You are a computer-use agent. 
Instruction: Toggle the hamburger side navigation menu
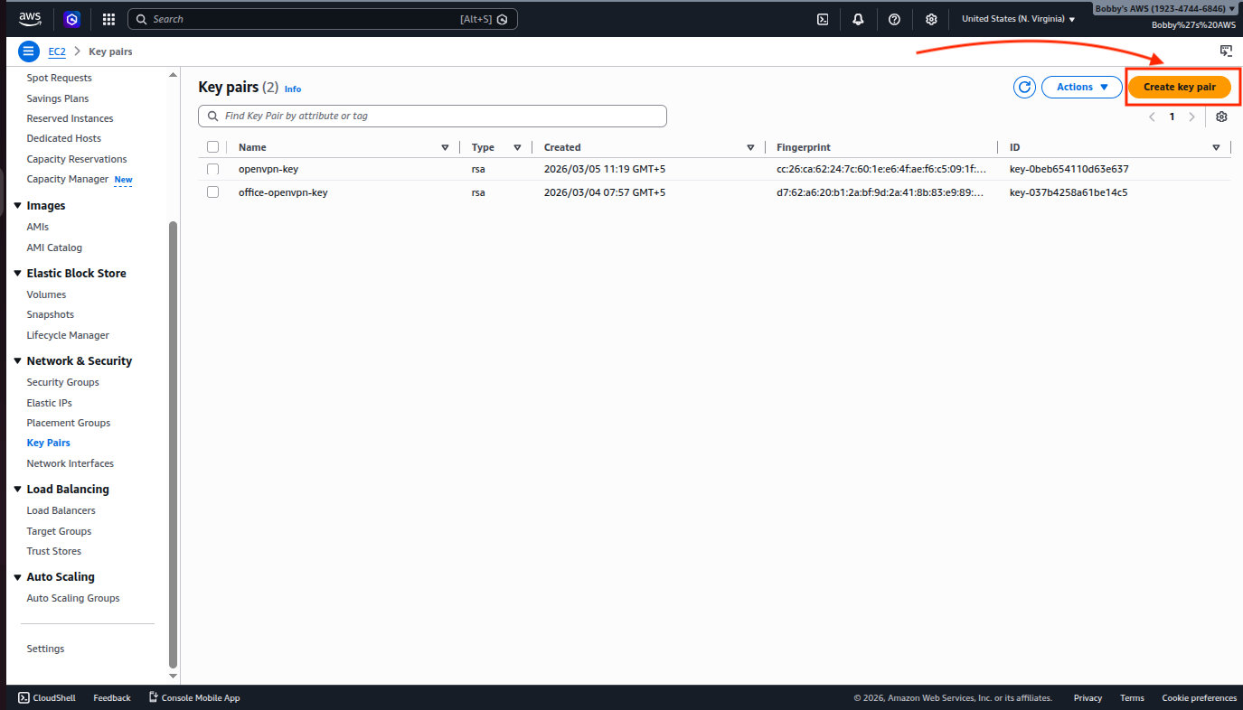click(x=29, y=51)
